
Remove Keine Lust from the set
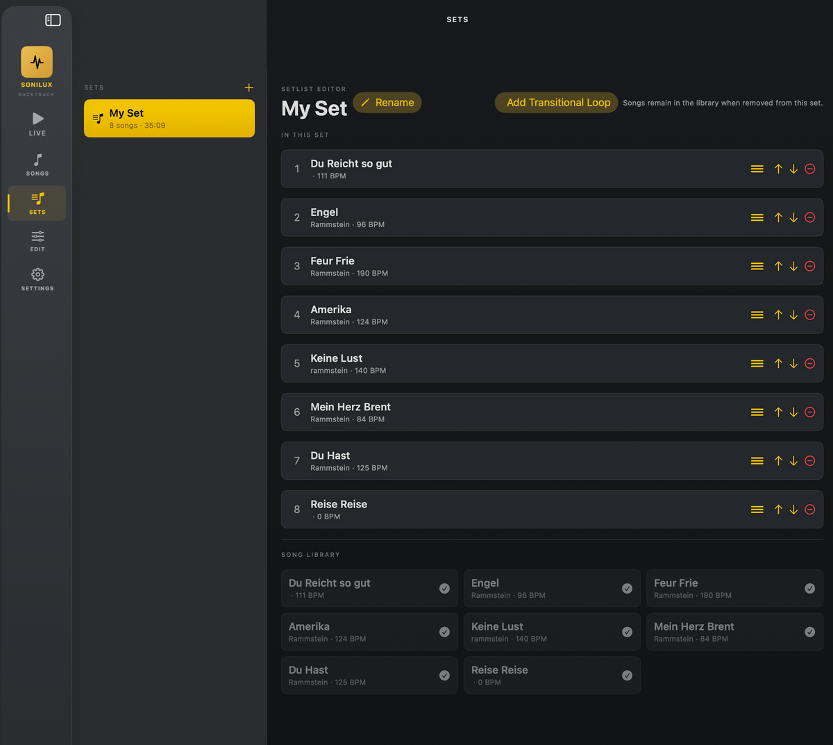[809, 363]
